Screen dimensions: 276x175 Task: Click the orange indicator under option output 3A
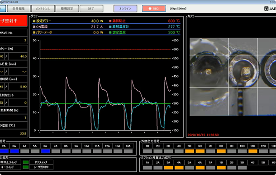[x=168, y=168]
